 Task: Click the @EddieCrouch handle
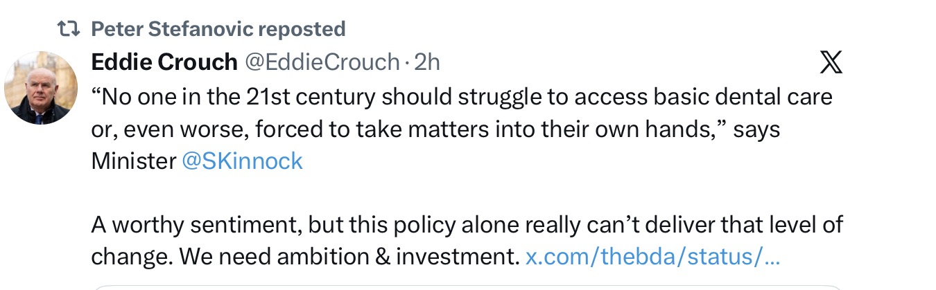click(x=321, y=62)
